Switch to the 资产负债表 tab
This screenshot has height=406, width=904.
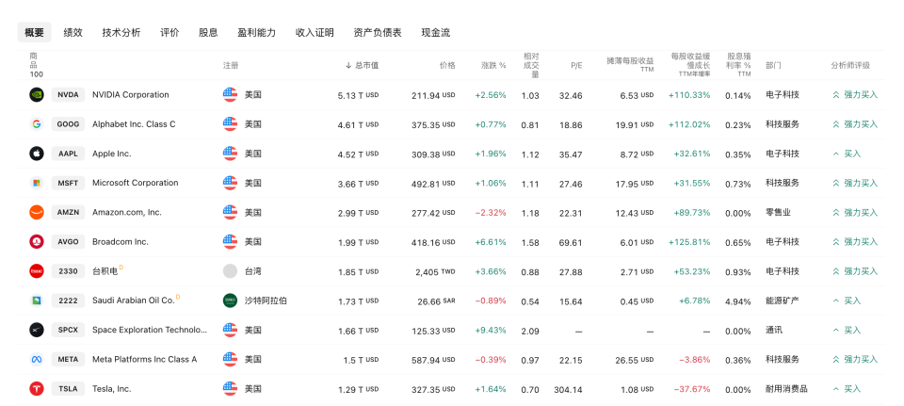click(x=378, y=32)
